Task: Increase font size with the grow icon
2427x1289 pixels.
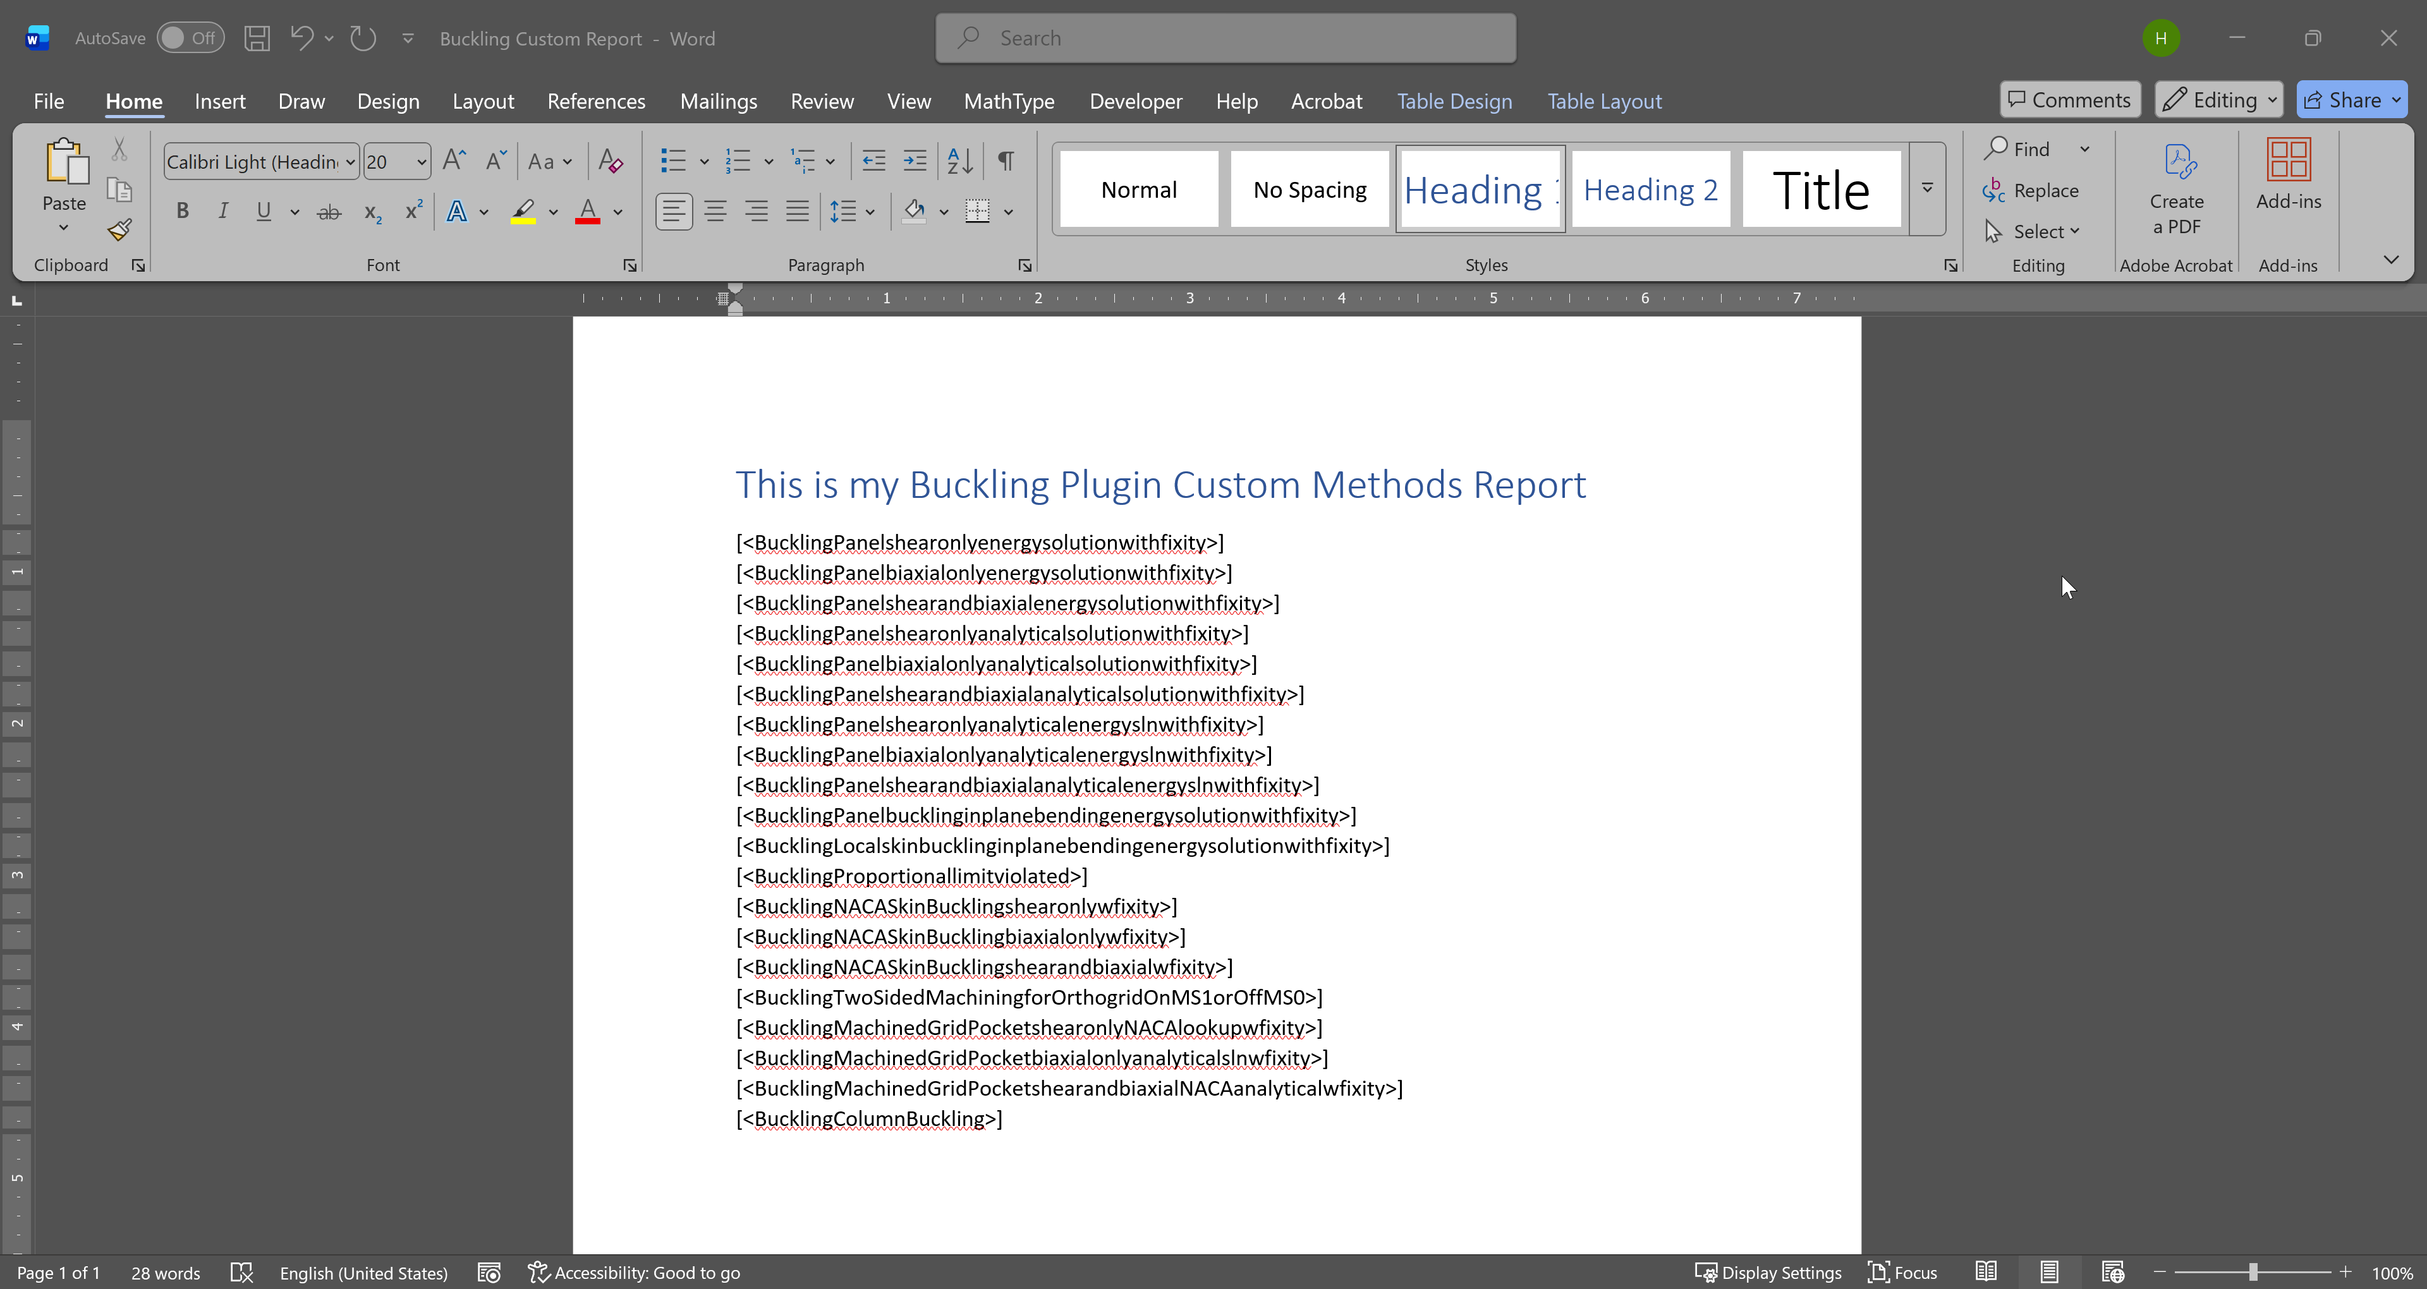Action: click(x=454, y=161)
